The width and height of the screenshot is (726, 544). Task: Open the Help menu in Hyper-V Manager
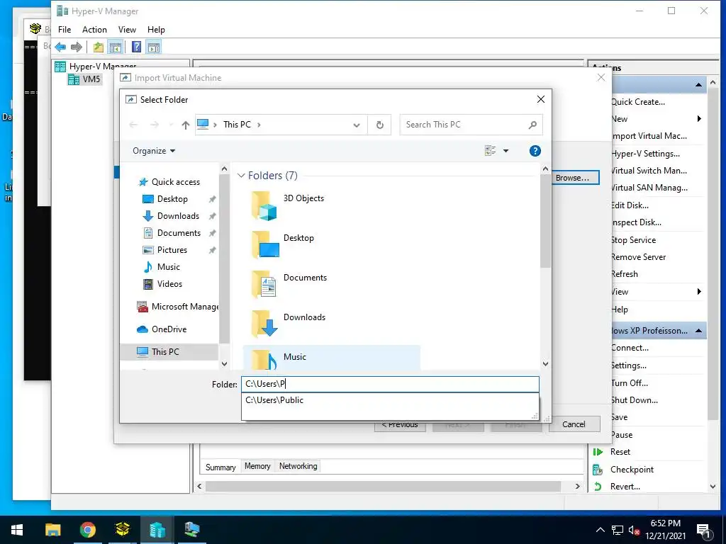pyautogui.click(x=156, y=30)
